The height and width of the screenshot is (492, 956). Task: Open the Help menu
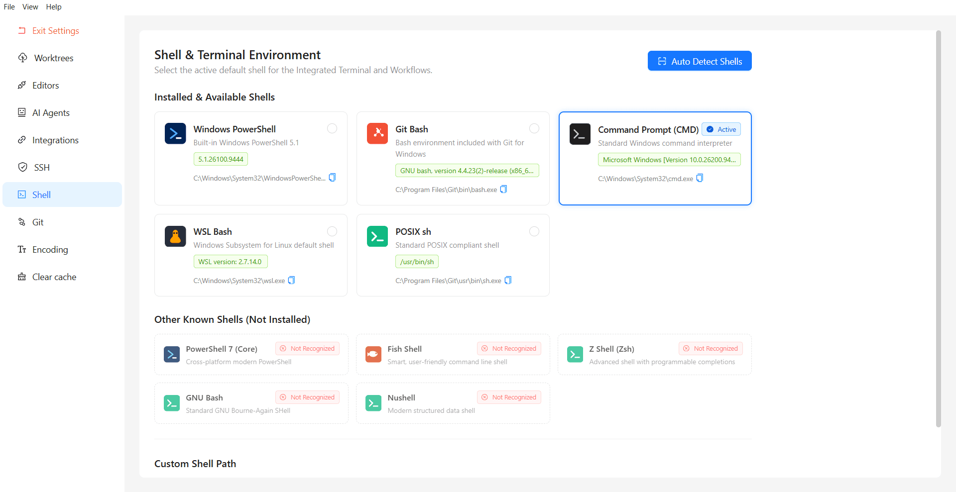(54, 7)
